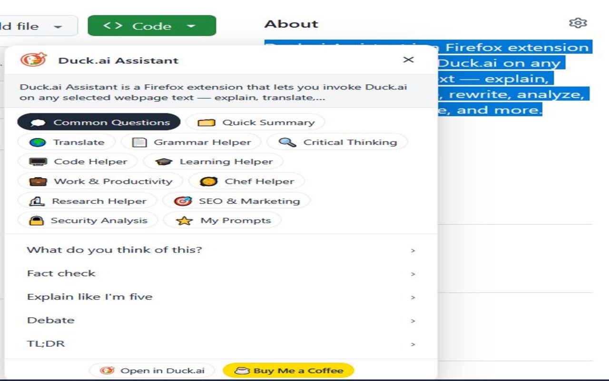Click the 'Duck.ai Assistant' popup title
The image size is (609, 381).
click(118, 60)
